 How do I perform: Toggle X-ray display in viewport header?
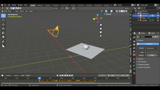coord(117,11)
